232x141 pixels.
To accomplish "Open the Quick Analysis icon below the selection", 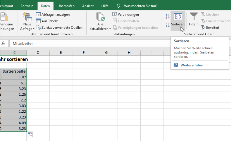I will [30, 134].
